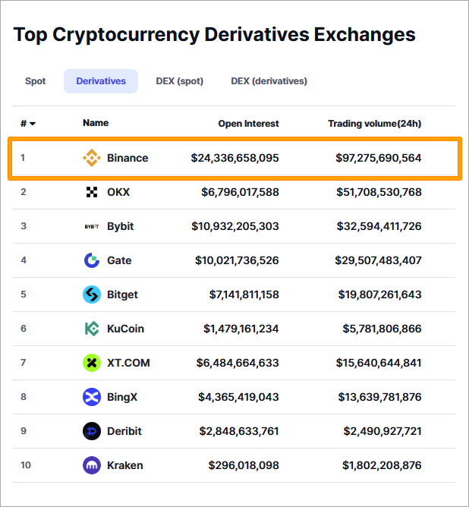Open the Kraken exchange name link
The height and width of the screenshot is (507, 469).
pyautogui.click(x=124, y=465)
